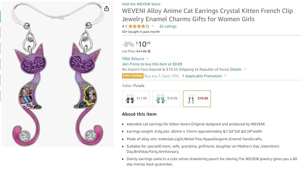
Task: Select the teal cat earrings at $10.99
Action: 166,98
